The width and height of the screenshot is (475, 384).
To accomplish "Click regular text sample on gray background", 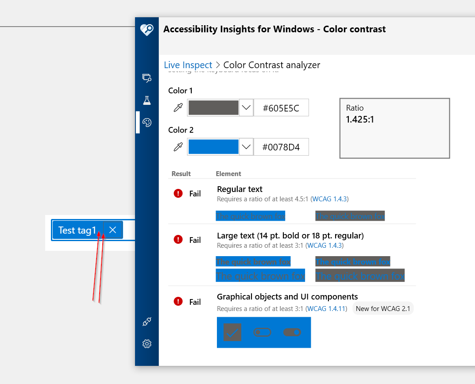I will click(x=350, y=216).
